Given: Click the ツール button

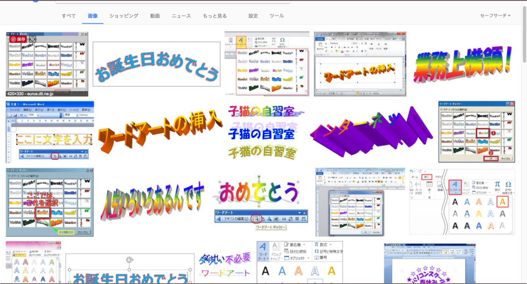Looking at the screenshot, I should (x=277, y=16).
